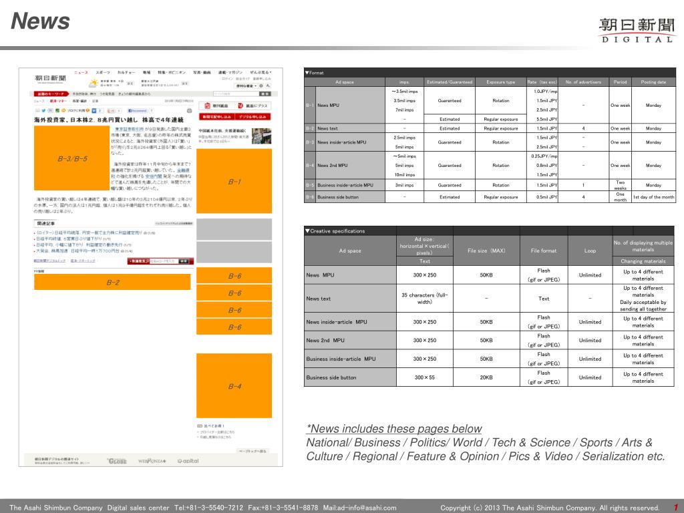The height and width of the screenshot is (513, 684).
Task: Click the '0.5mil JPY' rate cell
Action: (x=547, y=197)
